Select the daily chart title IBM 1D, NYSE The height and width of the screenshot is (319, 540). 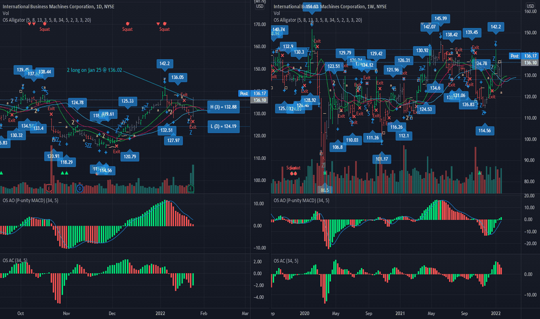59,6
